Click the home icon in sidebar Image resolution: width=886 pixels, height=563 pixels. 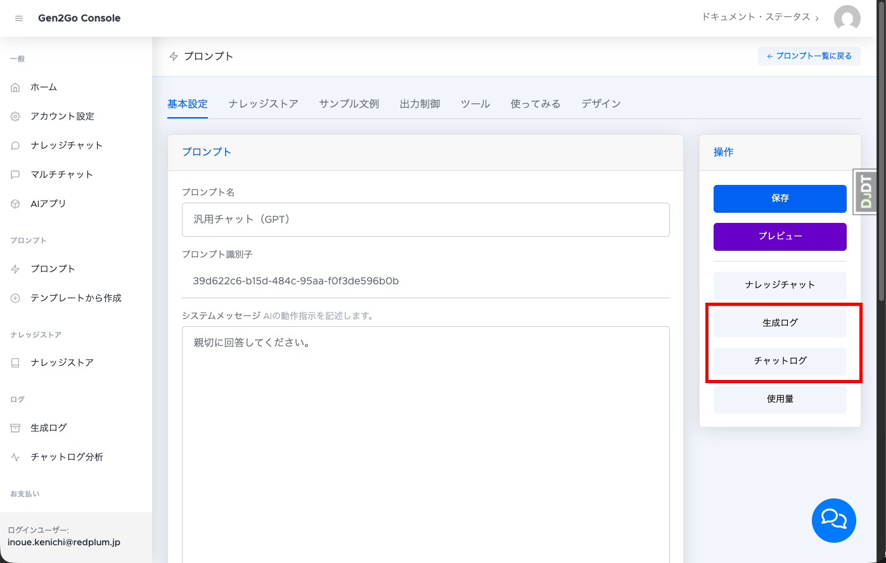pos(16,87)
